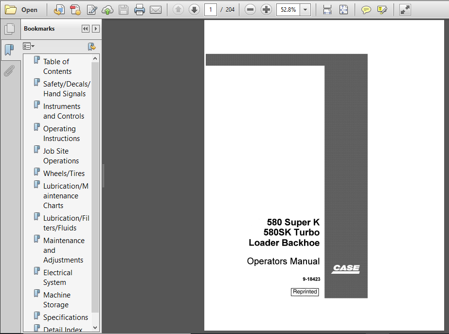Open Job Site Operations bookmark
The width and height of the screenshot is (449, 334).
pyautogui.click(x=61, y=156)
